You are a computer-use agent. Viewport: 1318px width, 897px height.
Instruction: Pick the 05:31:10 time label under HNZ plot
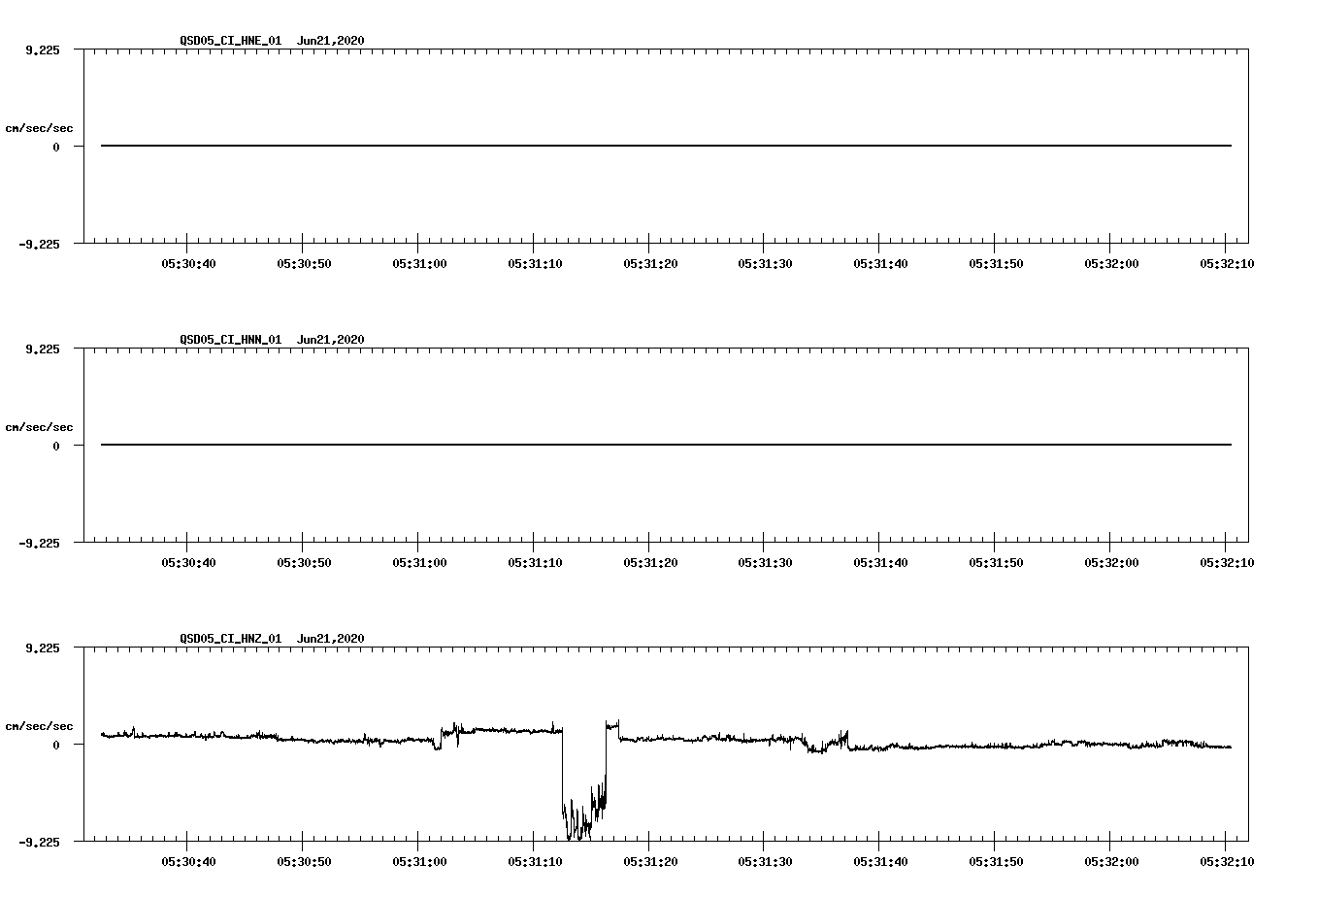535,862
